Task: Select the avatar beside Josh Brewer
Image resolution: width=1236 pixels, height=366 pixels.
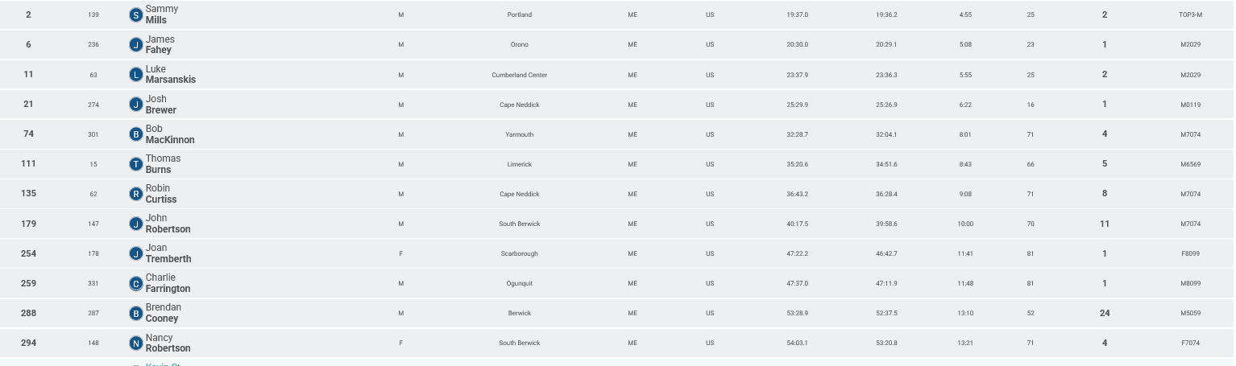Action: click(x=136, y=105)
